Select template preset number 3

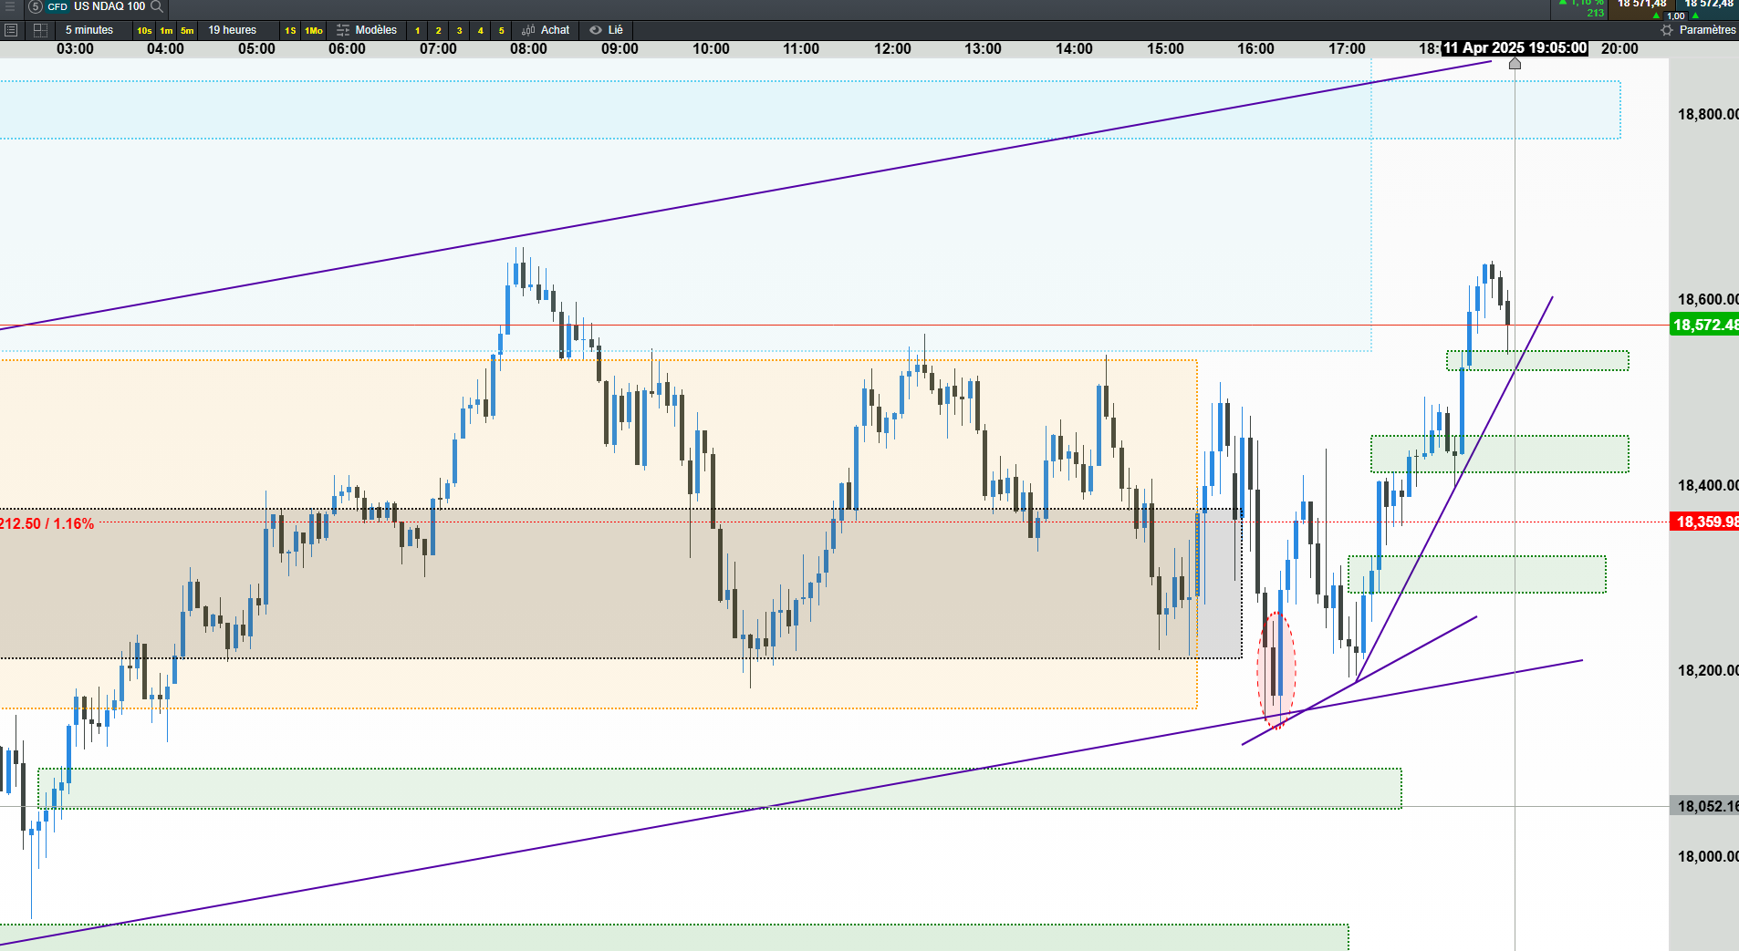[459, 30]
